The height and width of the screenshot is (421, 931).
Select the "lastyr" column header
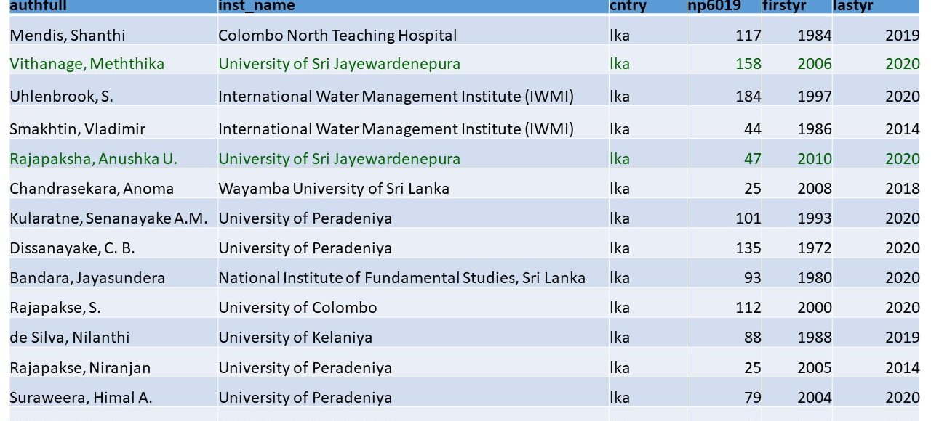point(853,6)
